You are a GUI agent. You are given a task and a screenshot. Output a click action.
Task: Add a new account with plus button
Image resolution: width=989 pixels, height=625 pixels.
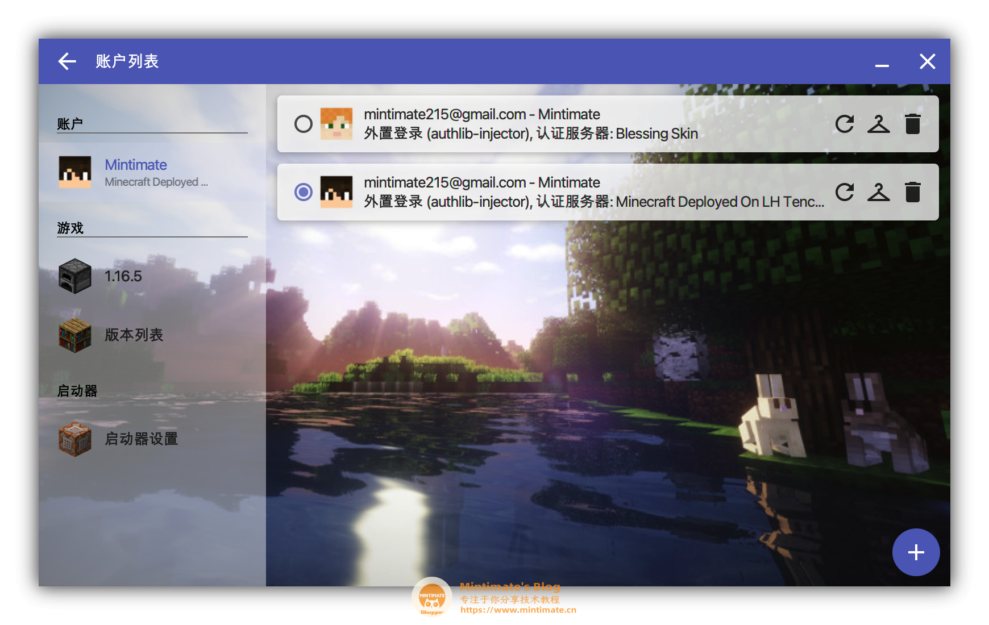(x=916, y=552)
